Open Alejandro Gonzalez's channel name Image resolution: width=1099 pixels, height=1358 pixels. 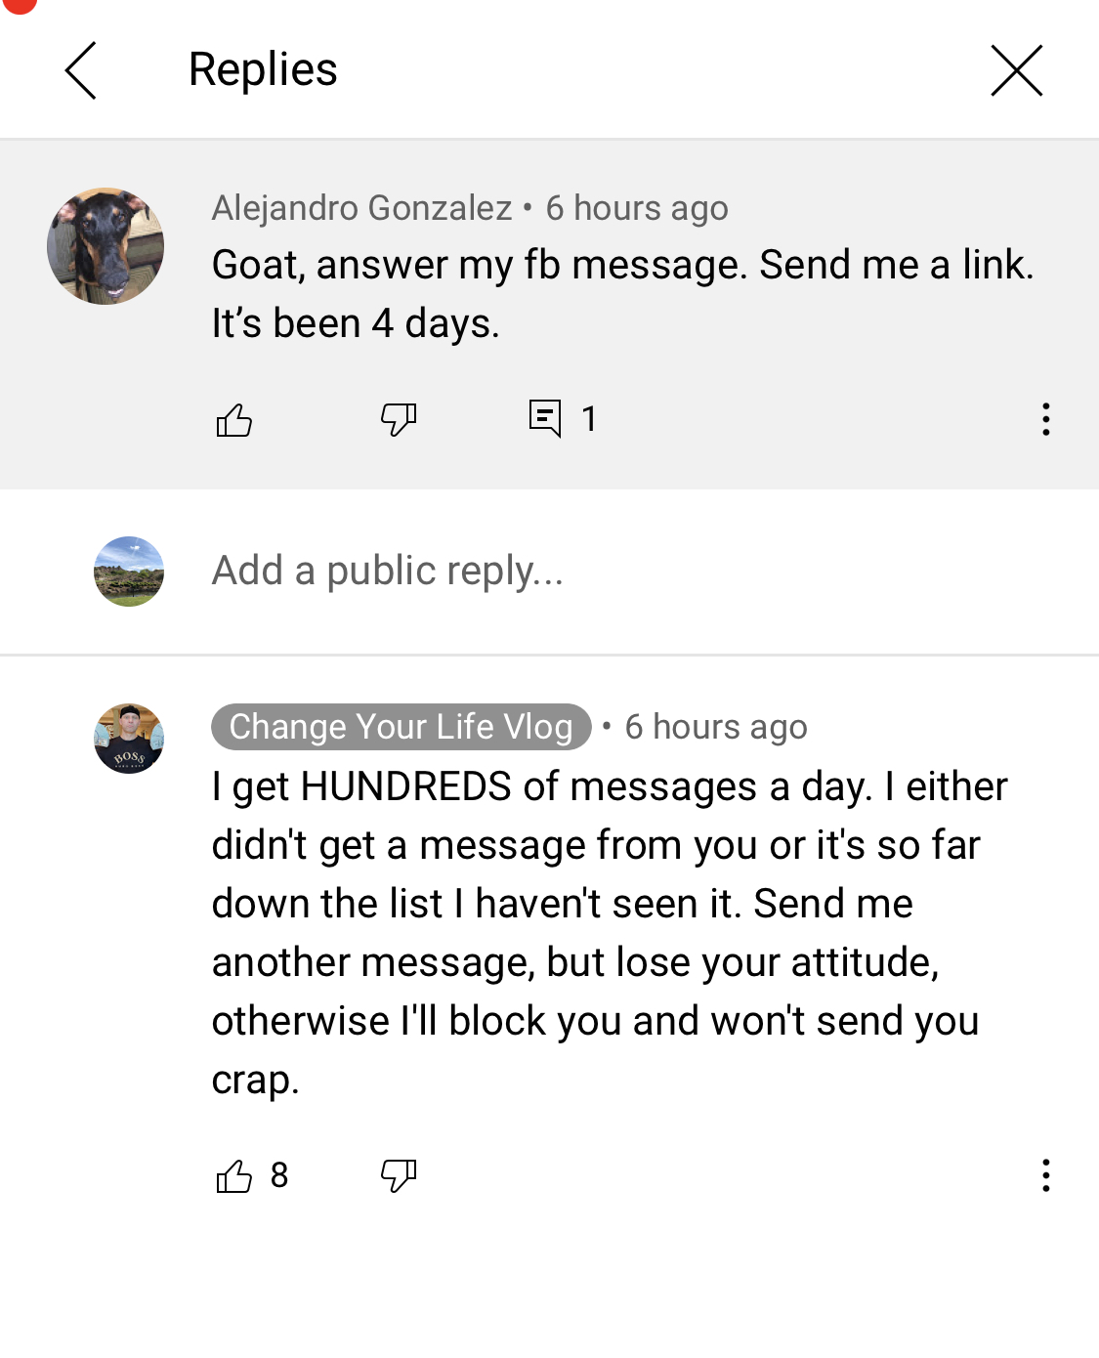click(x=362, y=208)
